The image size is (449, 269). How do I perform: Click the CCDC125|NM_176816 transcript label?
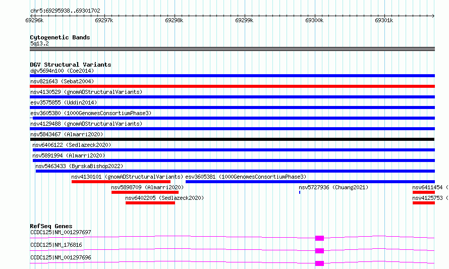(56, 245)
